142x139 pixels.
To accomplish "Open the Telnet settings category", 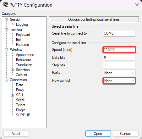I will click(21, 105).
